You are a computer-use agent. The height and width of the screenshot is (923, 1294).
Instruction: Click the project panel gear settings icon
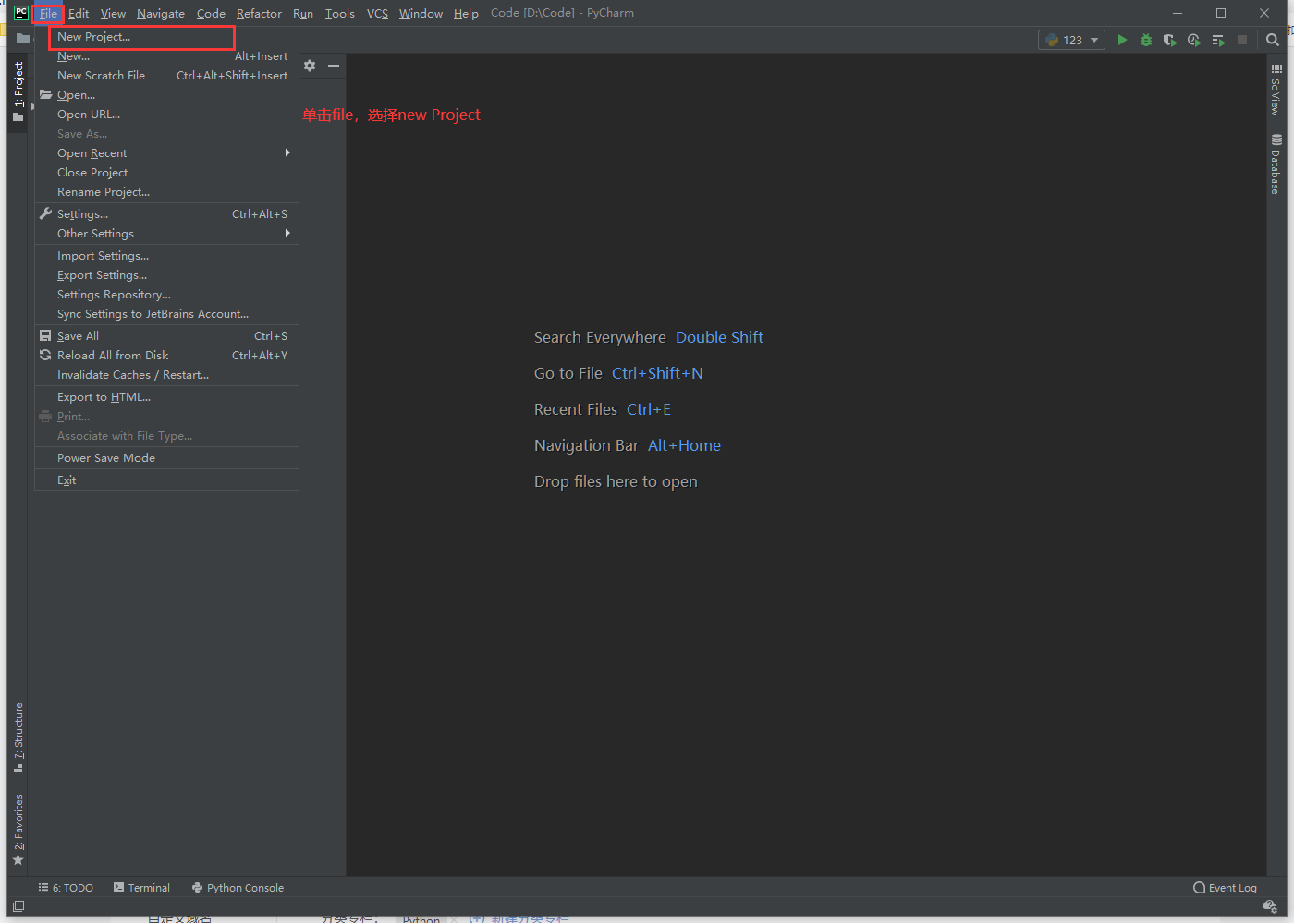tap(310, 66)
